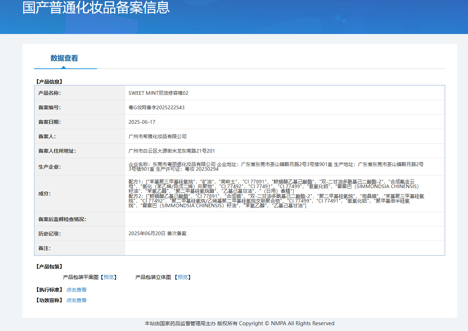This screenshot has height=331, width=468.
Task: Click the 【产品包装】 section heading
Action: tap(49, 267)
